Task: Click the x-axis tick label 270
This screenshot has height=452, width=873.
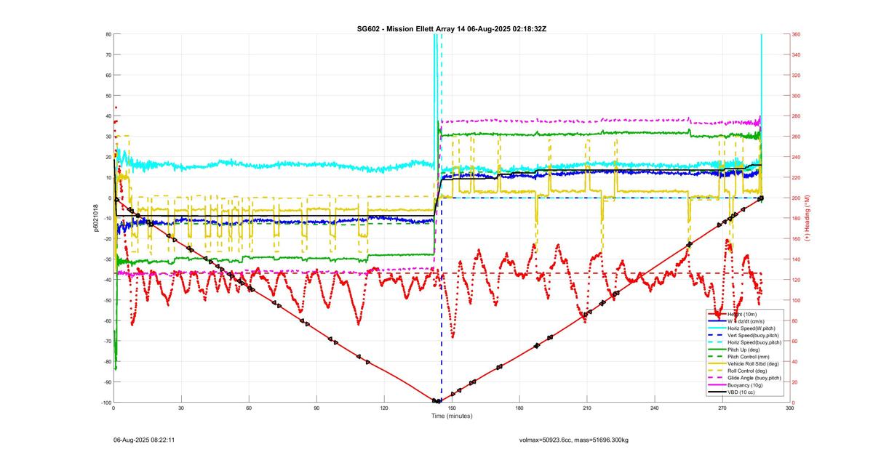Action: click(722, 408)
